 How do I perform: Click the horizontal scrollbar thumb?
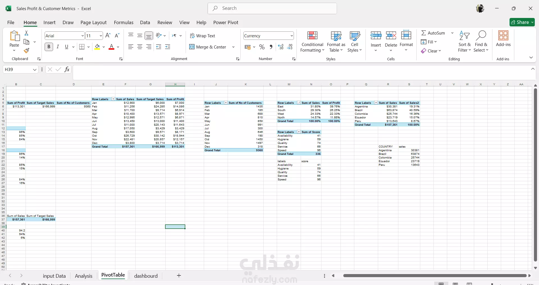[435, 276]
